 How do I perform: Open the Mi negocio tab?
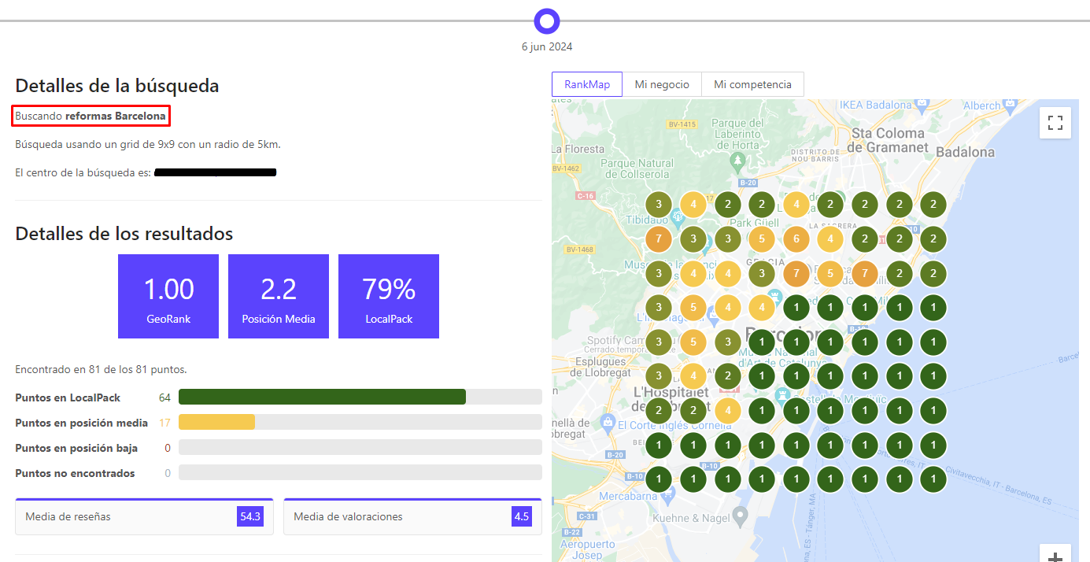[662, 84]
